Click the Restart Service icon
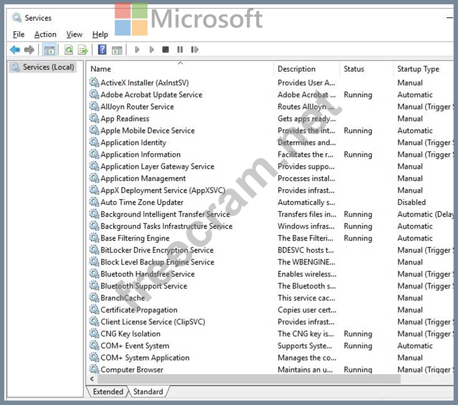This screenshot has height=405, width=458. tap(194, 50)
